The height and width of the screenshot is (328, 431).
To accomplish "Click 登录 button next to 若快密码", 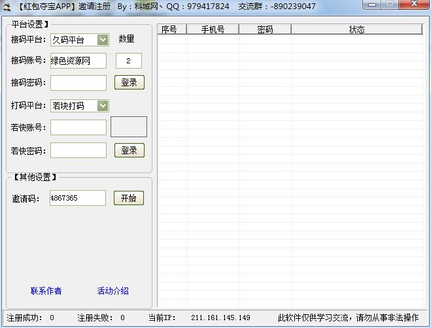I will click(129, 150).
